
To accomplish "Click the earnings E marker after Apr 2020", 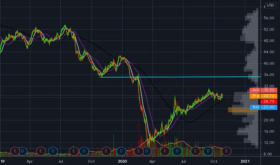I will [165, 151].
